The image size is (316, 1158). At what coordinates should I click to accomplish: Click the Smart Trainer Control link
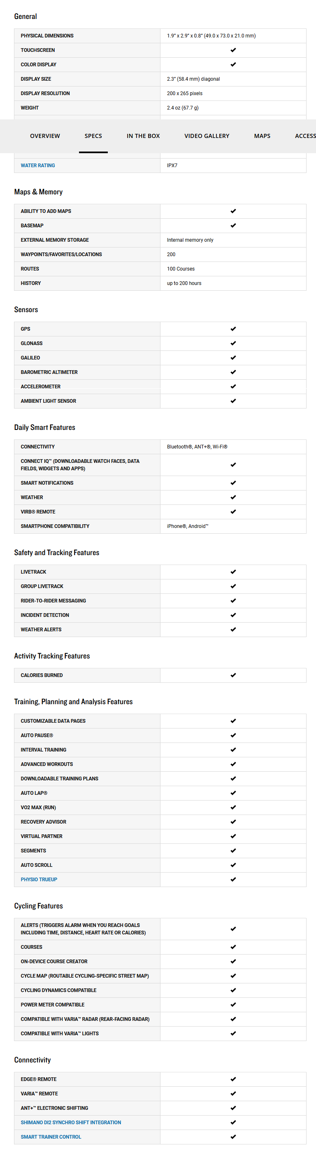tap(51, 1137)
